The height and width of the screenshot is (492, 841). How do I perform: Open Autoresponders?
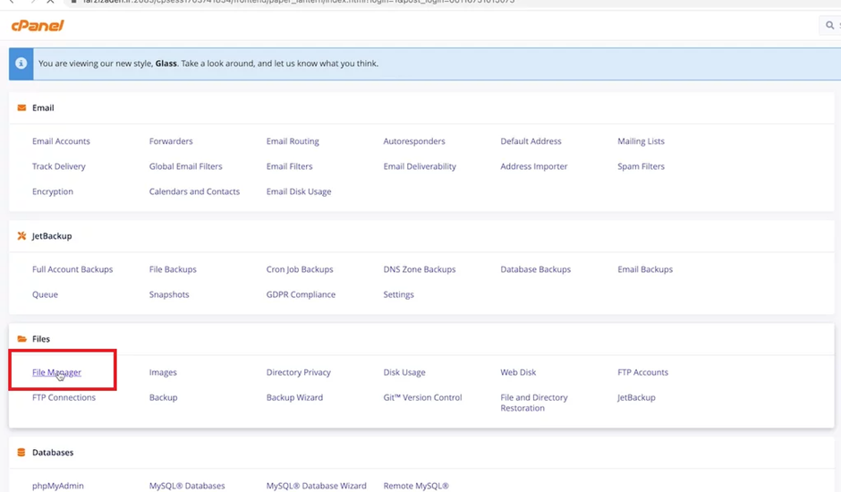pos(414,141)
